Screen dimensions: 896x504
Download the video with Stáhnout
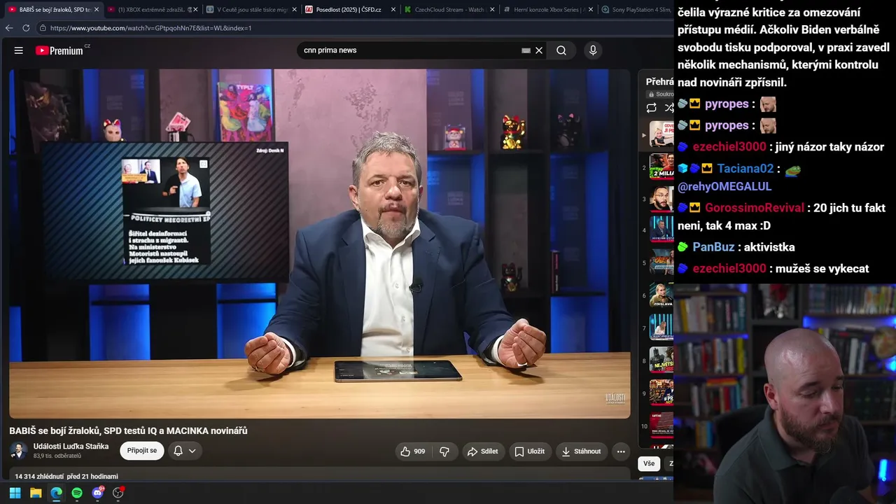[x=582, y=451]
